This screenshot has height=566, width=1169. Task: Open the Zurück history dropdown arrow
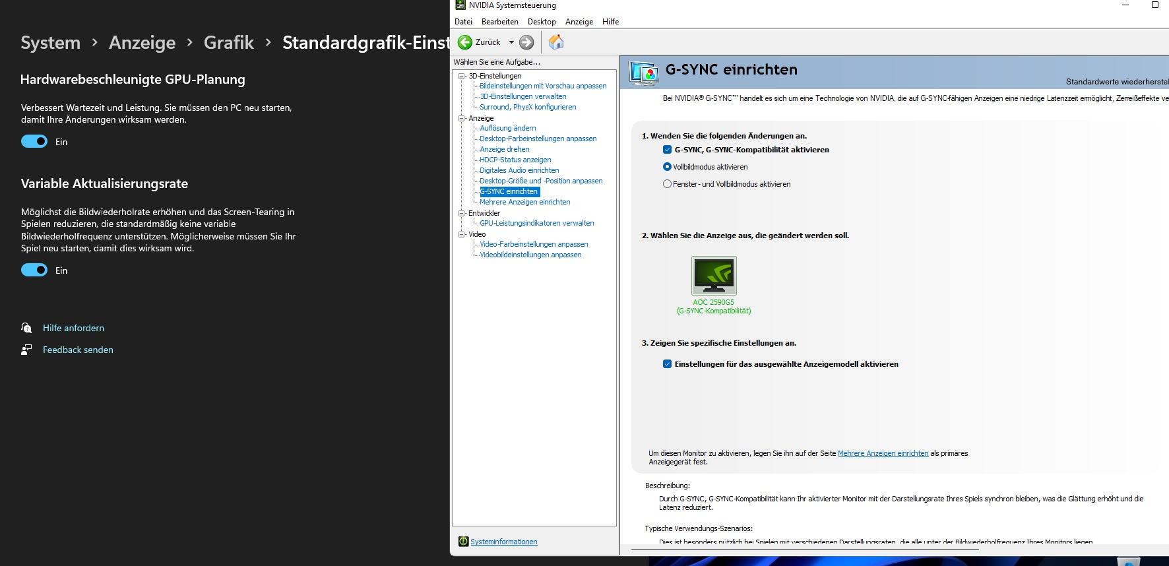coord(511,42)
